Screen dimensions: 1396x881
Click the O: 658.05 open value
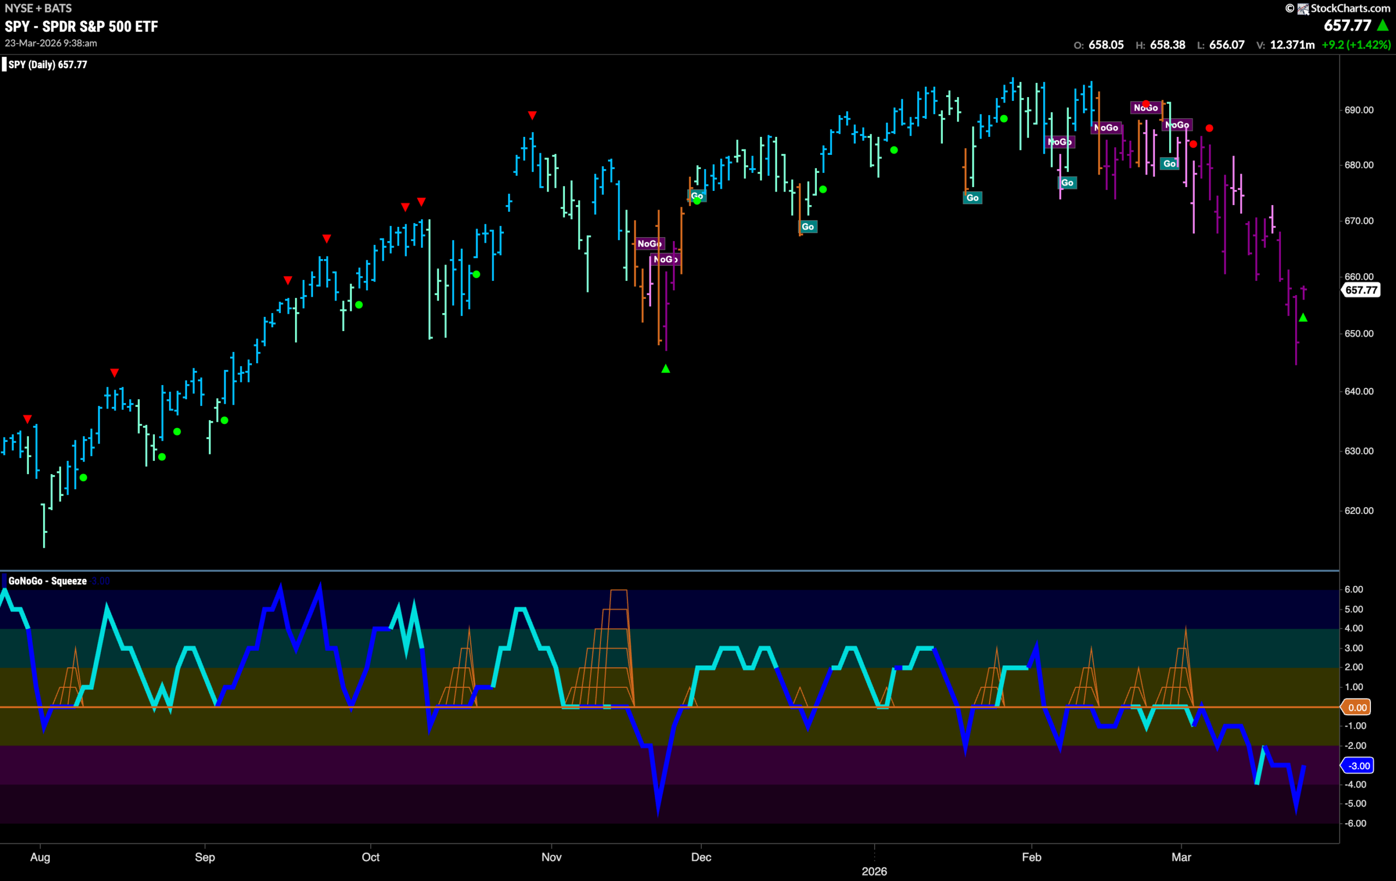point(1099,45)
